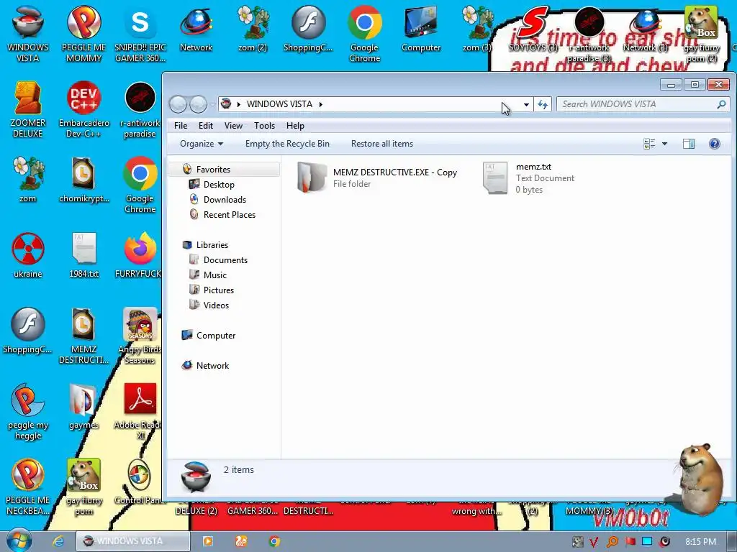Click the red flag tray icon
The height and width of the screenshot is (552, 737).
(630, 542)
